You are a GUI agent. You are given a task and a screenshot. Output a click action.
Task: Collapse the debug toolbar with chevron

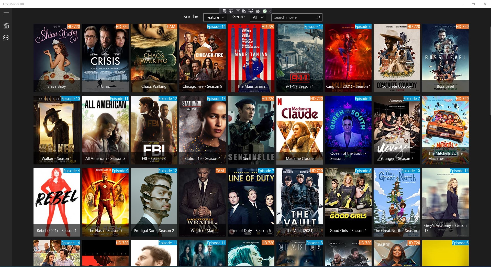pyautogui.click(x=270, y=11)
